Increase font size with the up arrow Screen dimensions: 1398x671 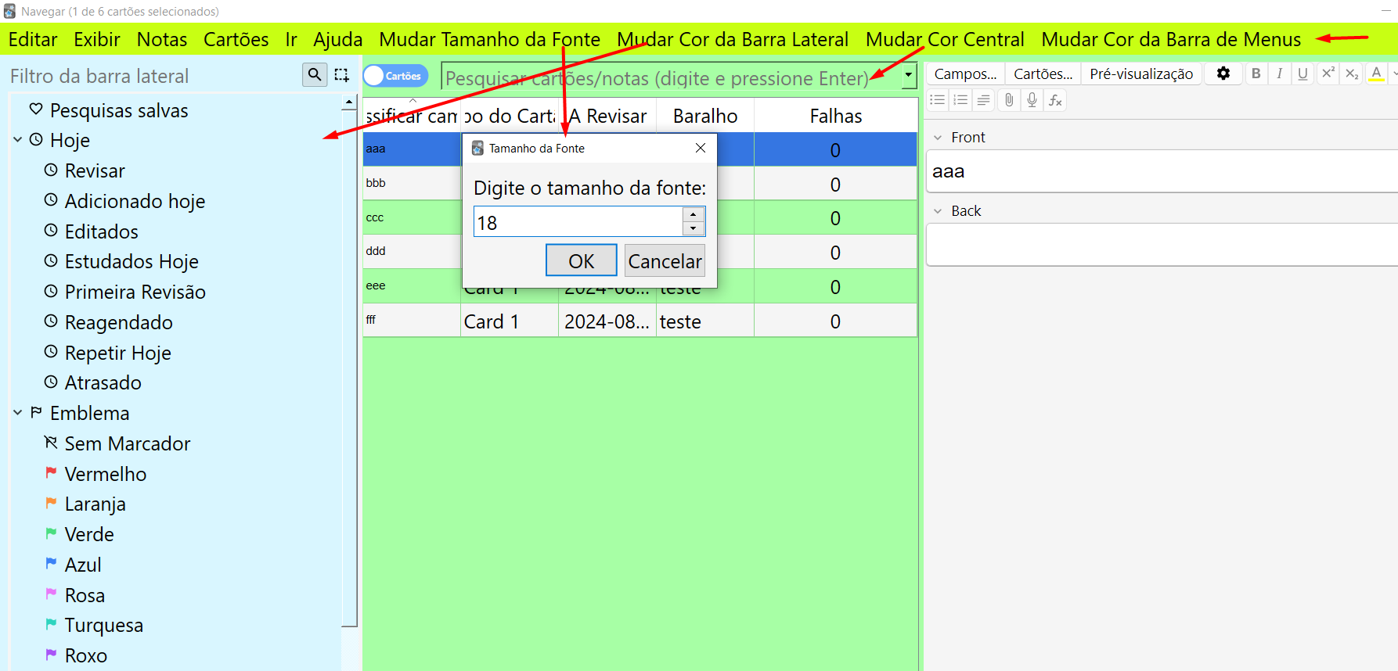[694, 214]
